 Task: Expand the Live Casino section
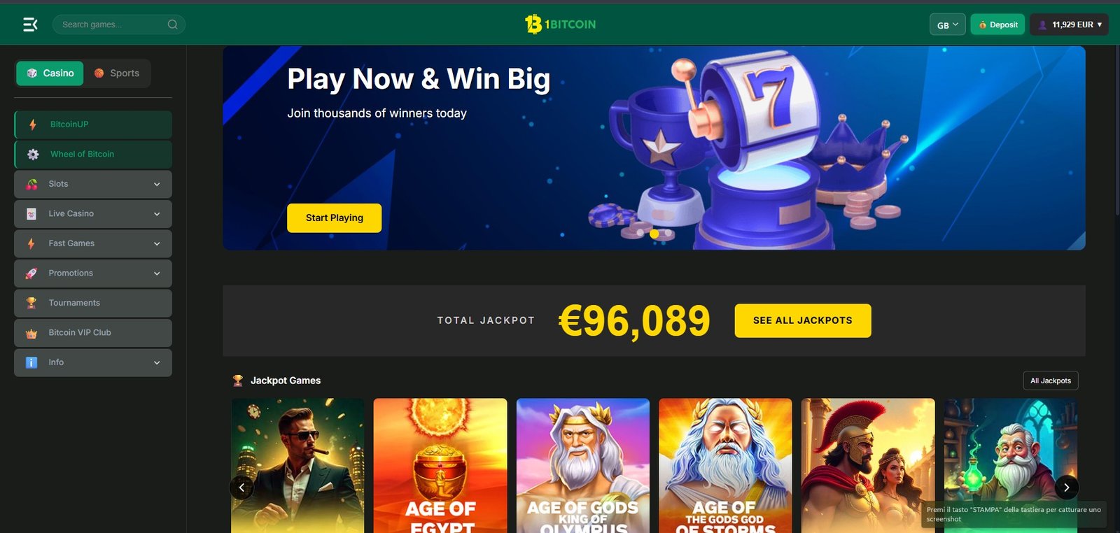93,214
